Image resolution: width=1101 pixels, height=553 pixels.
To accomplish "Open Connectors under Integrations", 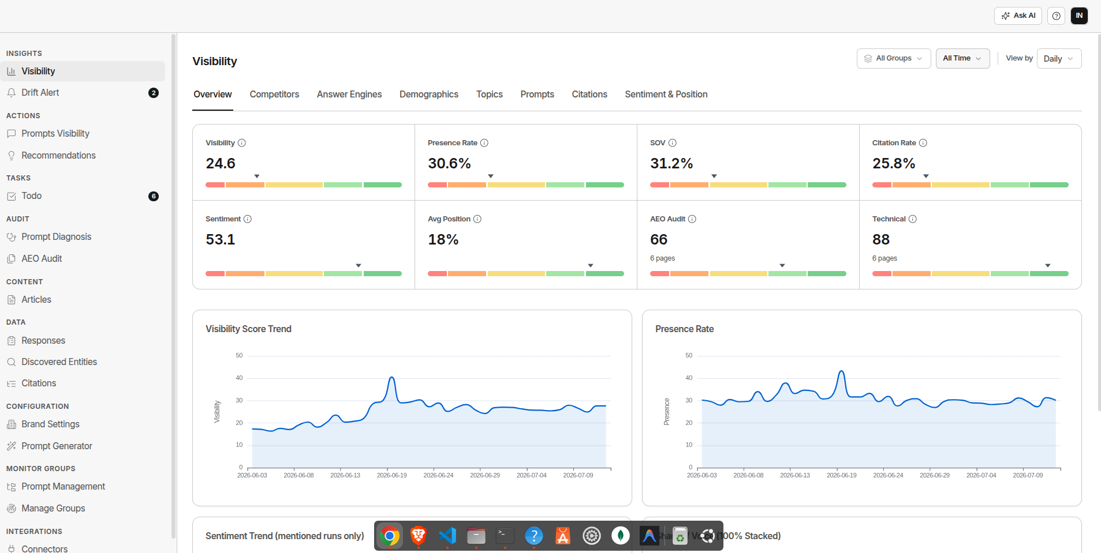I will (x=83, y=548).
